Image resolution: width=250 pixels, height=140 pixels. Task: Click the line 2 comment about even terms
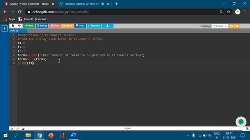(x=60, y=39)
